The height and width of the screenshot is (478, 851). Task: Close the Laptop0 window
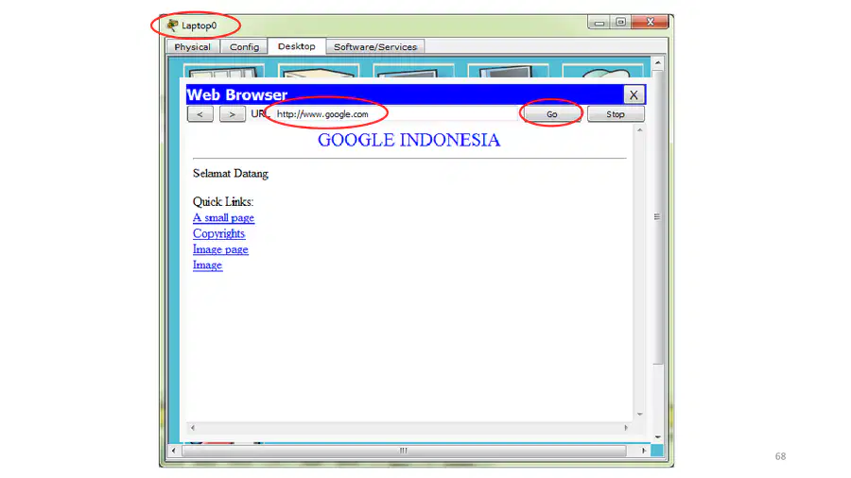coord(651,23)
